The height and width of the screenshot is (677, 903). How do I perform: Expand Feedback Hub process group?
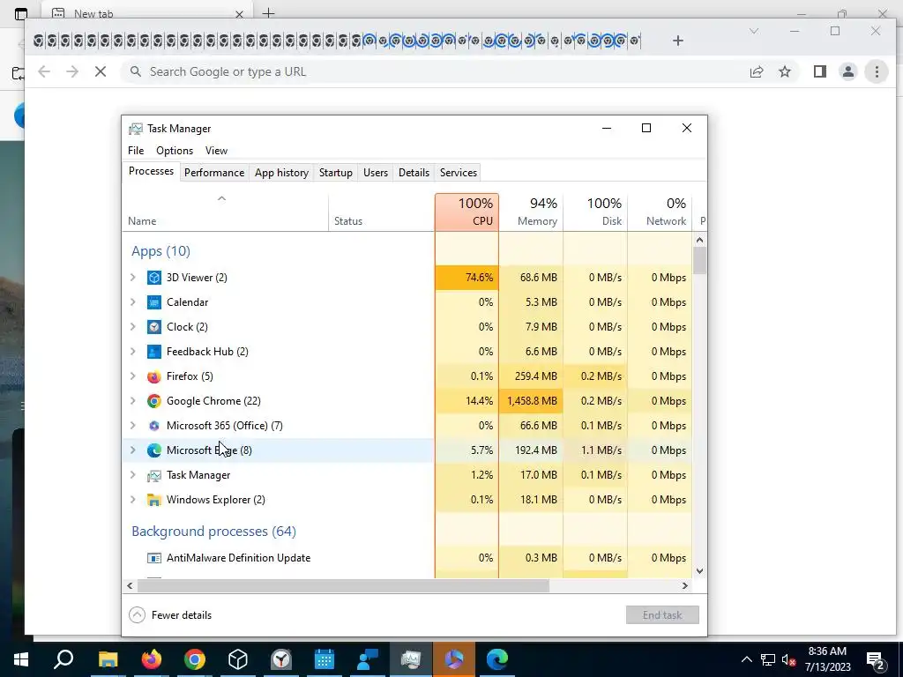(x=133, y=352)
